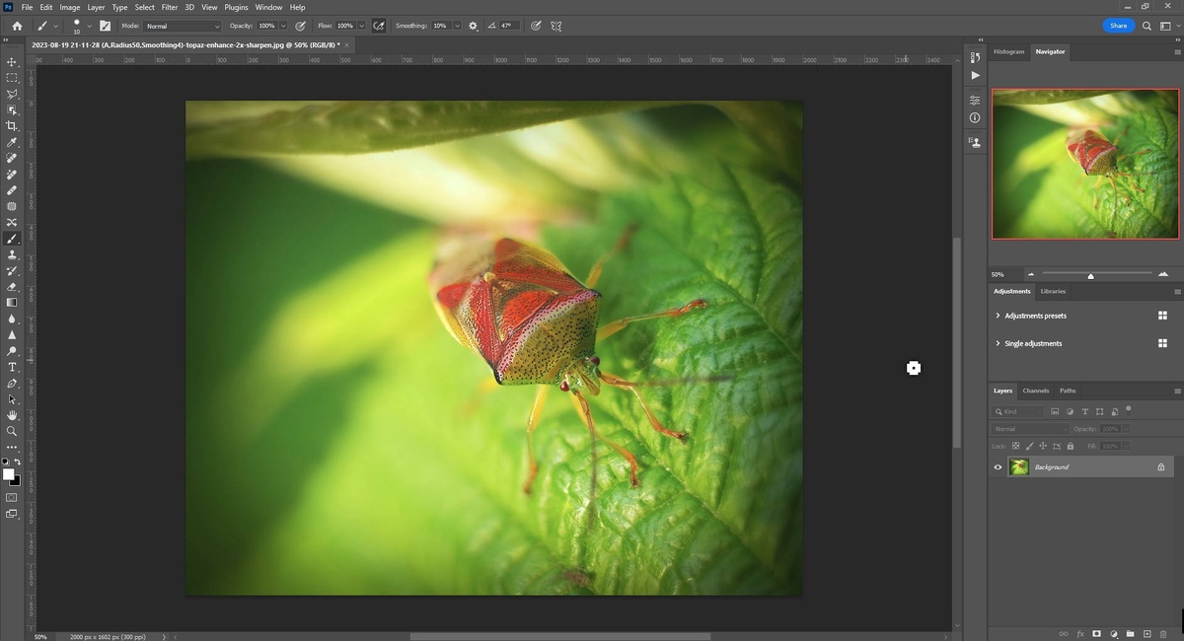Switch to the Paths tab

1068,391
